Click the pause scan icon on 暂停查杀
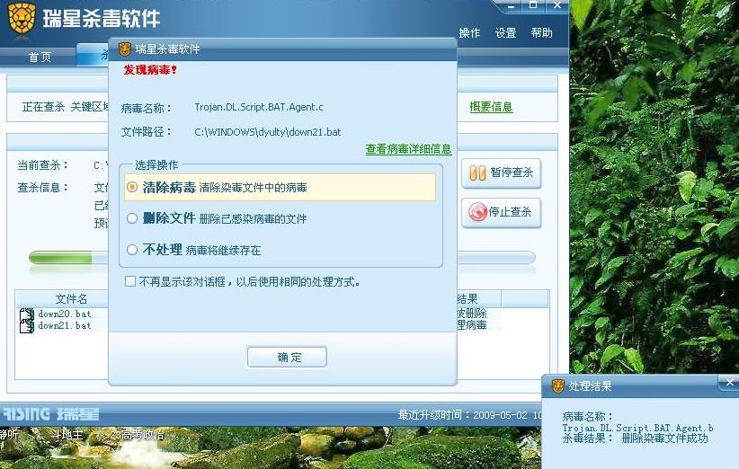The height and width of the screenshot is (469, 739). 477,173
